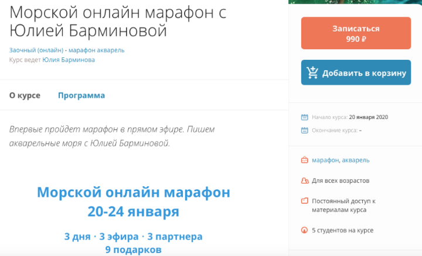Click calendar icon beside Окончание курса
Screen dimensions: 422x256
click(x=304, y=130)
